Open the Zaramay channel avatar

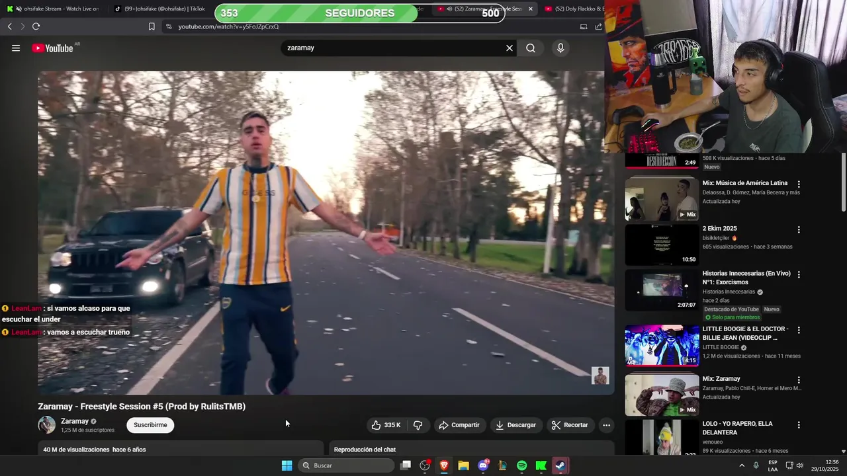tap(47, 425)
